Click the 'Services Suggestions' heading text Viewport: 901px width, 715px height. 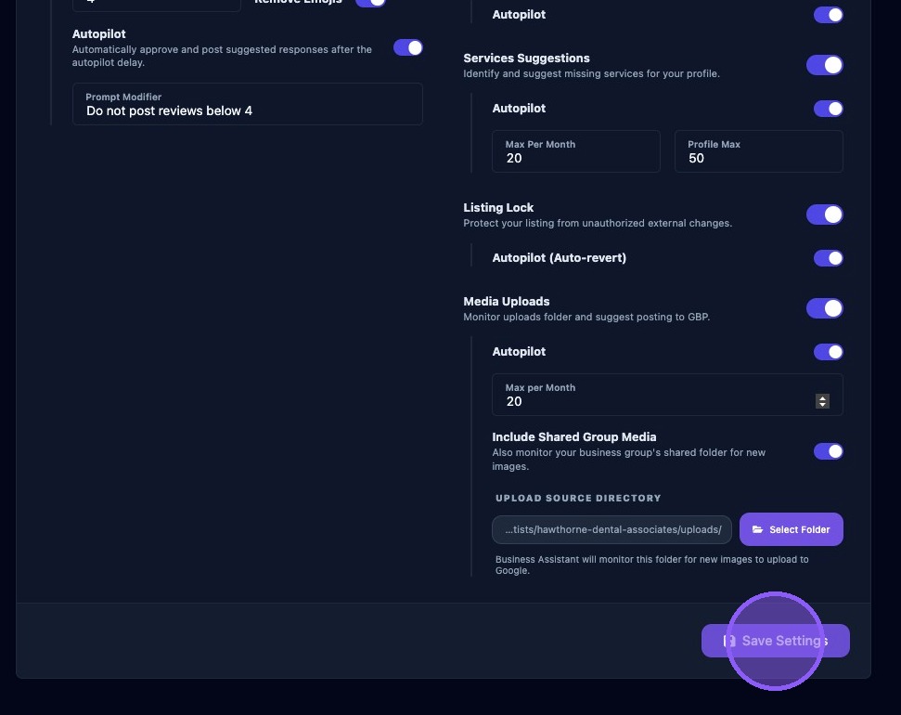pos(526,58)
